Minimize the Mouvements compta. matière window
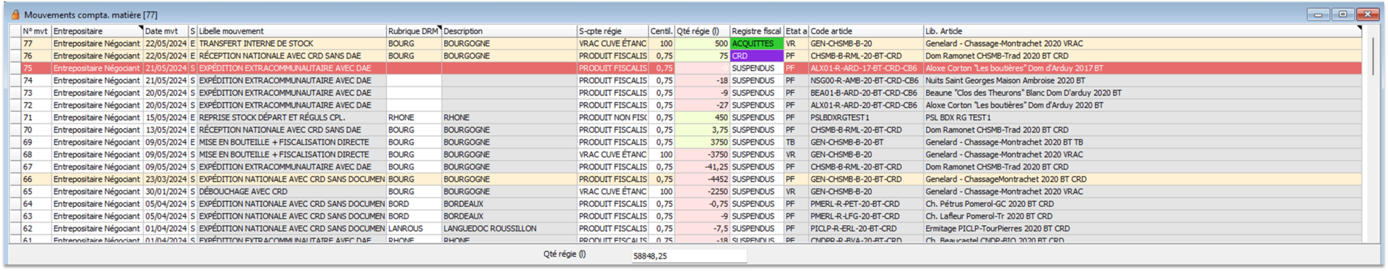 (1318, 14)
